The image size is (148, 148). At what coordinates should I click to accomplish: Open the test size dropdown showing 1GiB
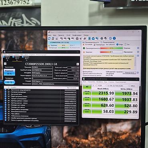pos(101,86)
